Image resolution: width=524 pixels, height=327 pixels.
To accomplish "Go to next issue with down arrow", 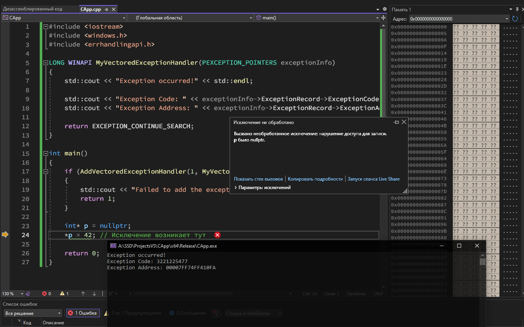I will tap(94, 294).
